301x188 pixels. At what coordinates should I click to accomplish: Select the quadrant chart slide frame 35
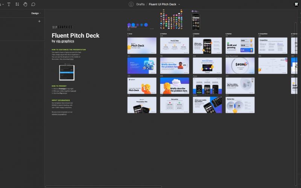[273, 65]
